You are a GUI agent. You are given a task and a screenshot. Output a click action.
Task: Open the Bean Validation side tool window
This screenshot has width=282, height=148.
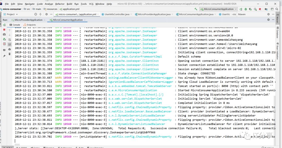pyautogui.click(x=278, y=51)
